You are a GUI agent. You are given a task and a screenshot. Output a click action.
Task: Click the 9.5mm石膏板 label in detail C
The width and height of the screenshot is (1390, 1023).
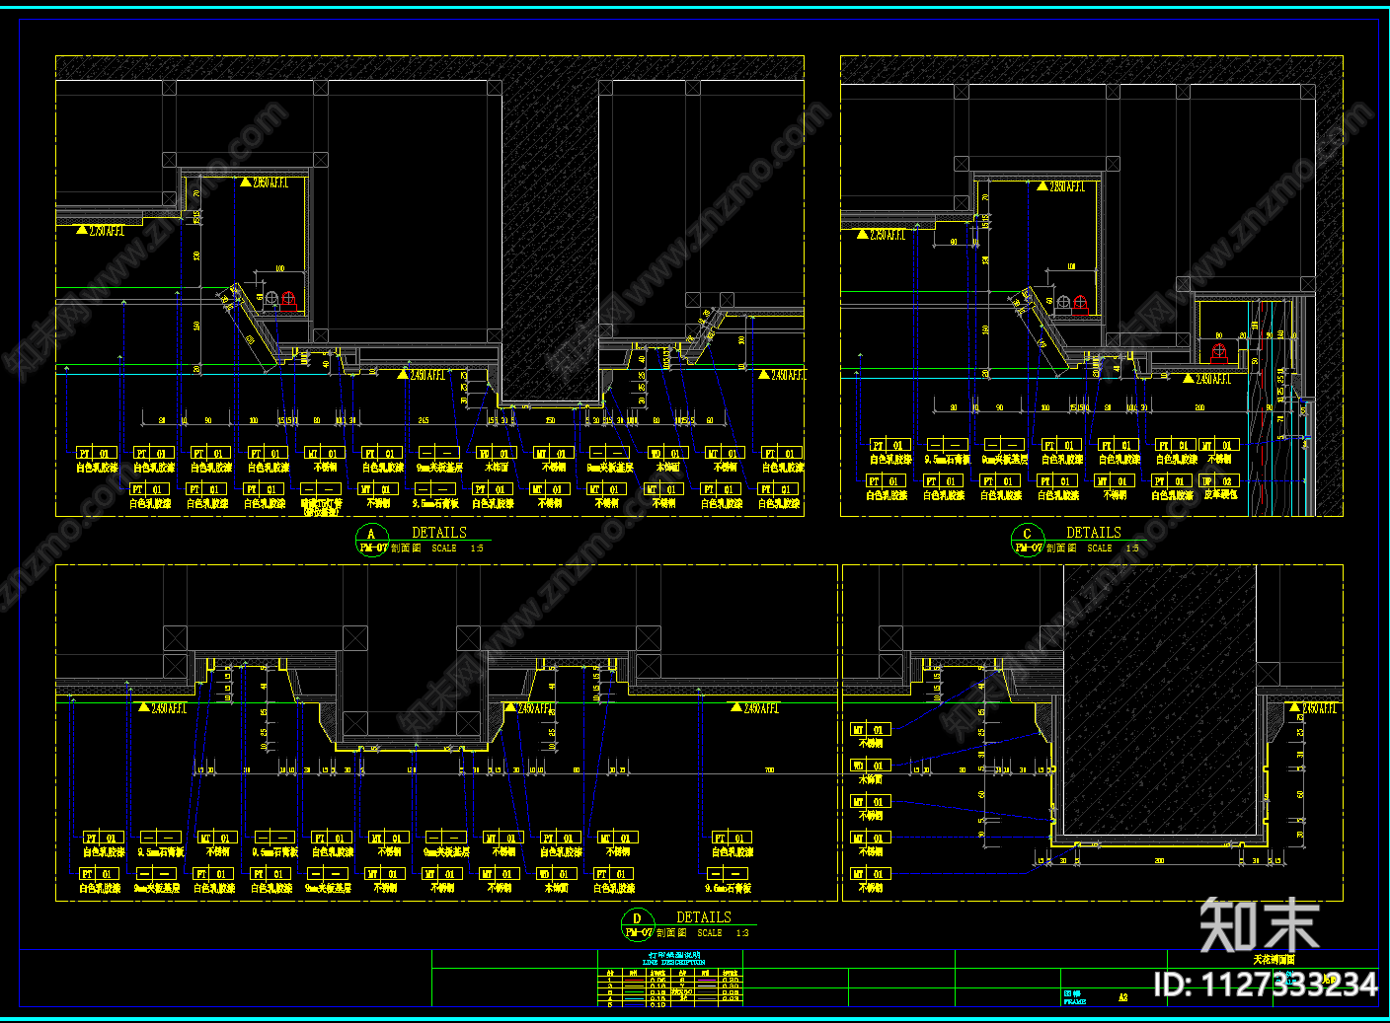coord(947,460)
